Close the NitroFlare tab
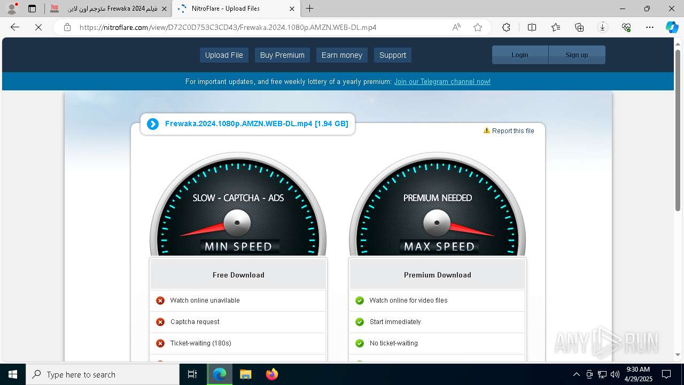Viewport: 684px width, 385px height. click(x=292, y=9)
